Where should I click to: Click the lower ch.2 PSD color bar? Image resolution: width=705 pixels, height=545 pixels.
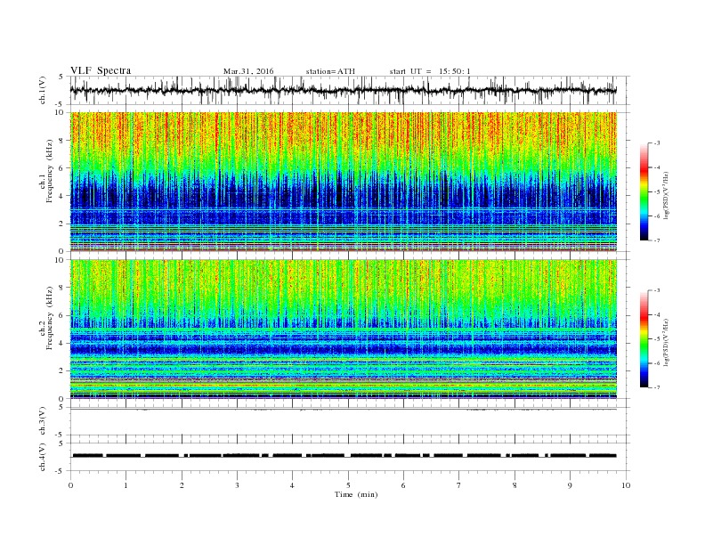(x=644, y=338)
